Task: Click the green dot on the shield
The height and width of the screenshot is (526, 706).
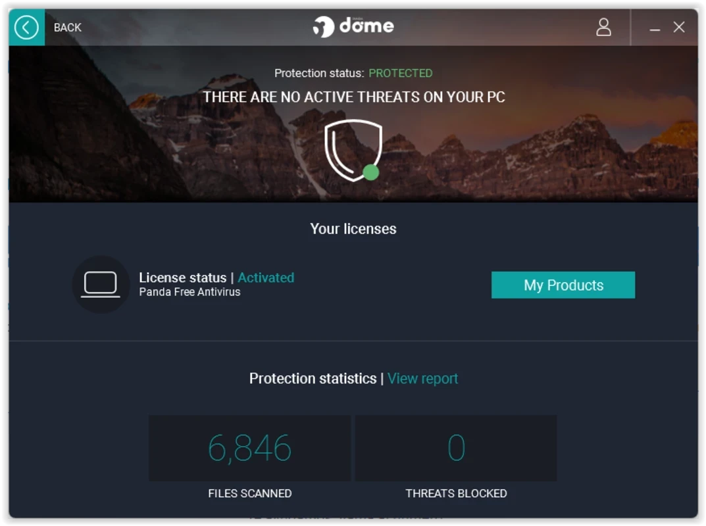Action: click(x=371, y=173)
